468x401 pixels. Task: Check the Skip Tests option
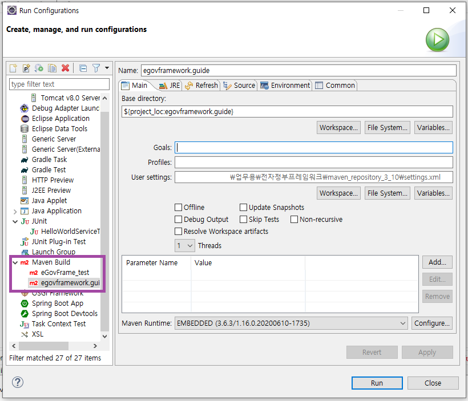point(243,219)
